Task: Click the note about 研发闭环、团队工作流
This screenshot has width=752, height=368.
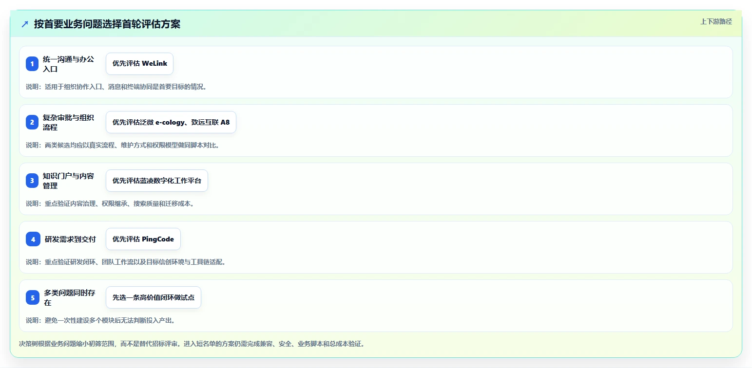Action: click(126, 262)
